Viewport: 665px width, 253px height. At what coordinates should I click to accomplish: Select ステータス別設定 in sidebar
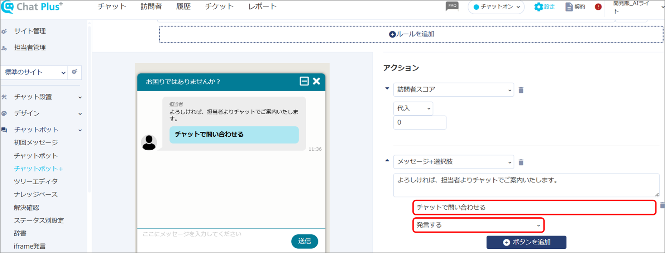[x=39, y=220]
